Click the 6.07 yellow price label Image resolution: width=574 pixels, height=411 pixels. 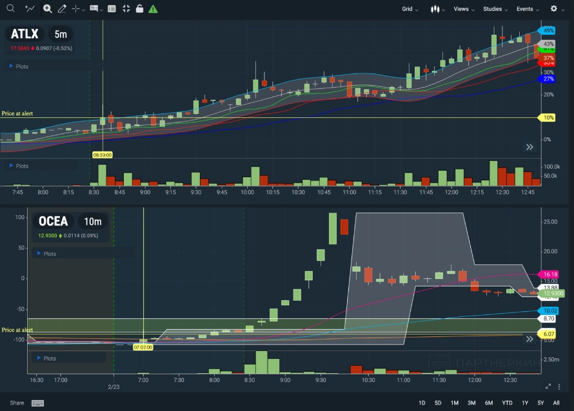[546, 334]
